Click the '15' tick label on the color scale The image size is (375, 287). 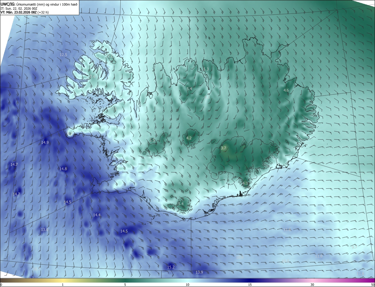click(x=250, y=285)
